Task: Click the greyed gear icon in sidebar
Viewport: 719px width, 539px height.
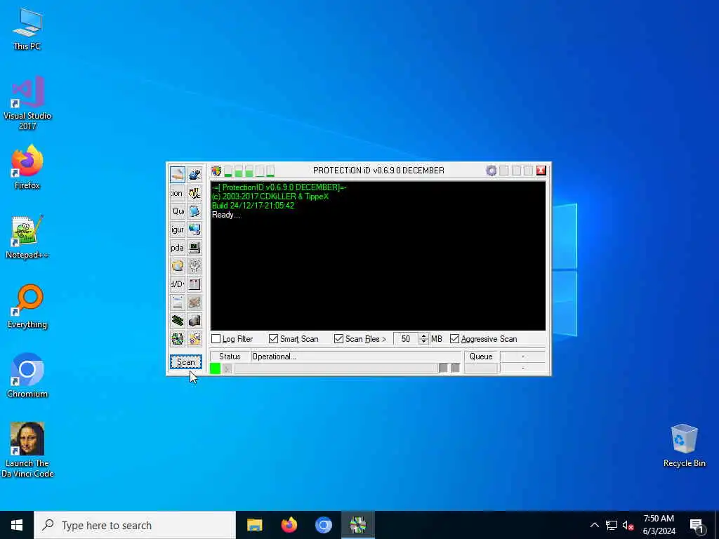Action: [x=194, y=266]
